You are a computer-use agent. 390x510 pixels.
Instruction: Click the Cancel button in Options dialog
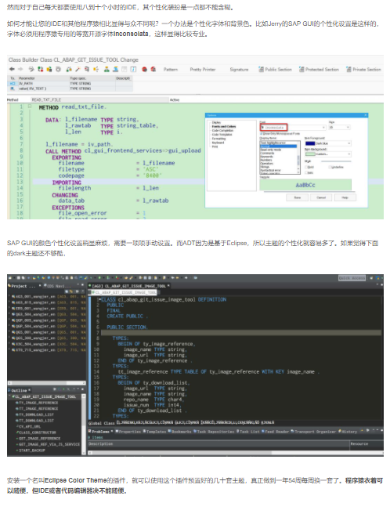pyautogui.click(x=321, y=197)
